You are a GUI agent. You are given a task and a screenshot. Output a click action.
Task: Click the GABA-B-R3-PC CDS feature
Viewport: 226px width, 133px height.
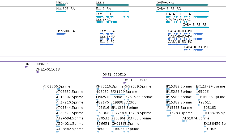(178, 44)
